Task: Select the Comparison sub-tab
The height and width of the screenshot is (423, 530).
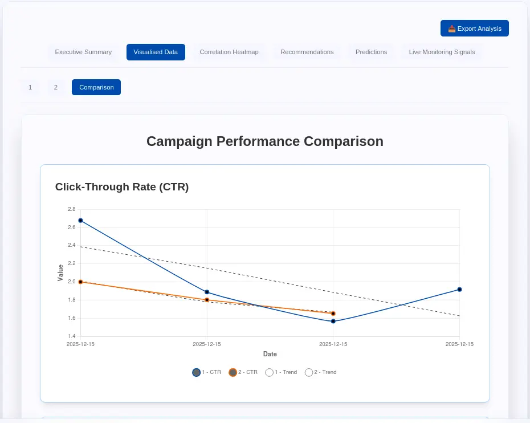Action: [x=96, y=87]
